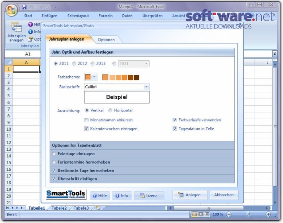This screenshot has width=283, height=223.
Task: Click the Hilfe question mark in ribbon
Action: [x=30, y=25]
